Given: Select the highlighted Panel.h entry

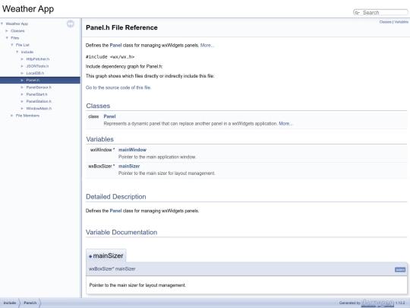Looking at the screenshot, I should tap(33, 80).
